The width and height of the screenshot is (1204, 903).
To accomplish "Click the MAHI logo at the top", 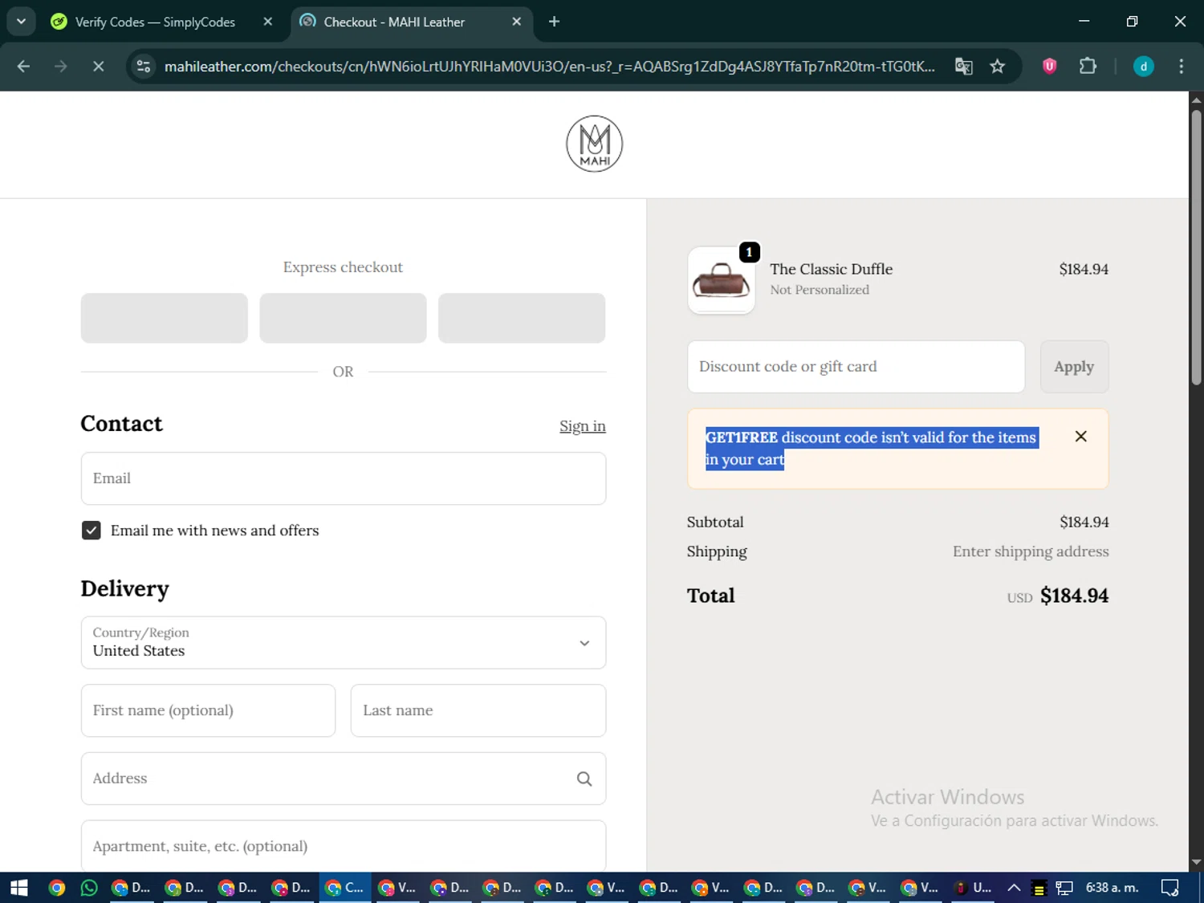I will click(594, 144).
